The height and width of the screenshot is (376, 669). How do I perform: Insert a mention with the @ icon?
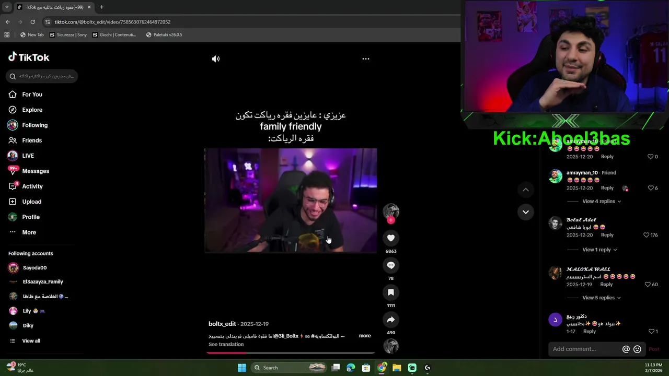click(626, 349)
